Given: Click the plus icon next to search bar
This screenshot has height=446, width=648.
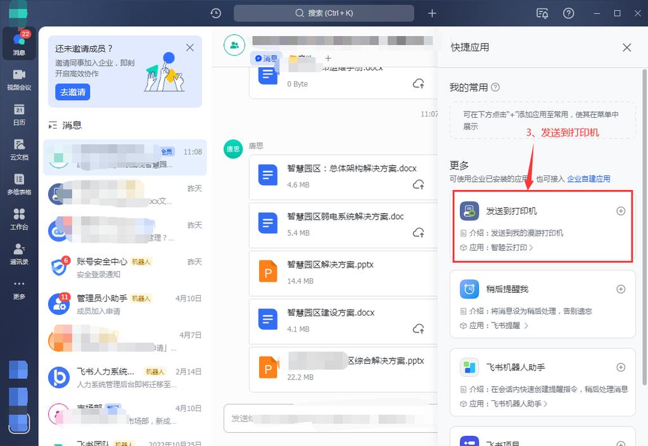Looking at the screenshot, I should (x=432, y=13).
